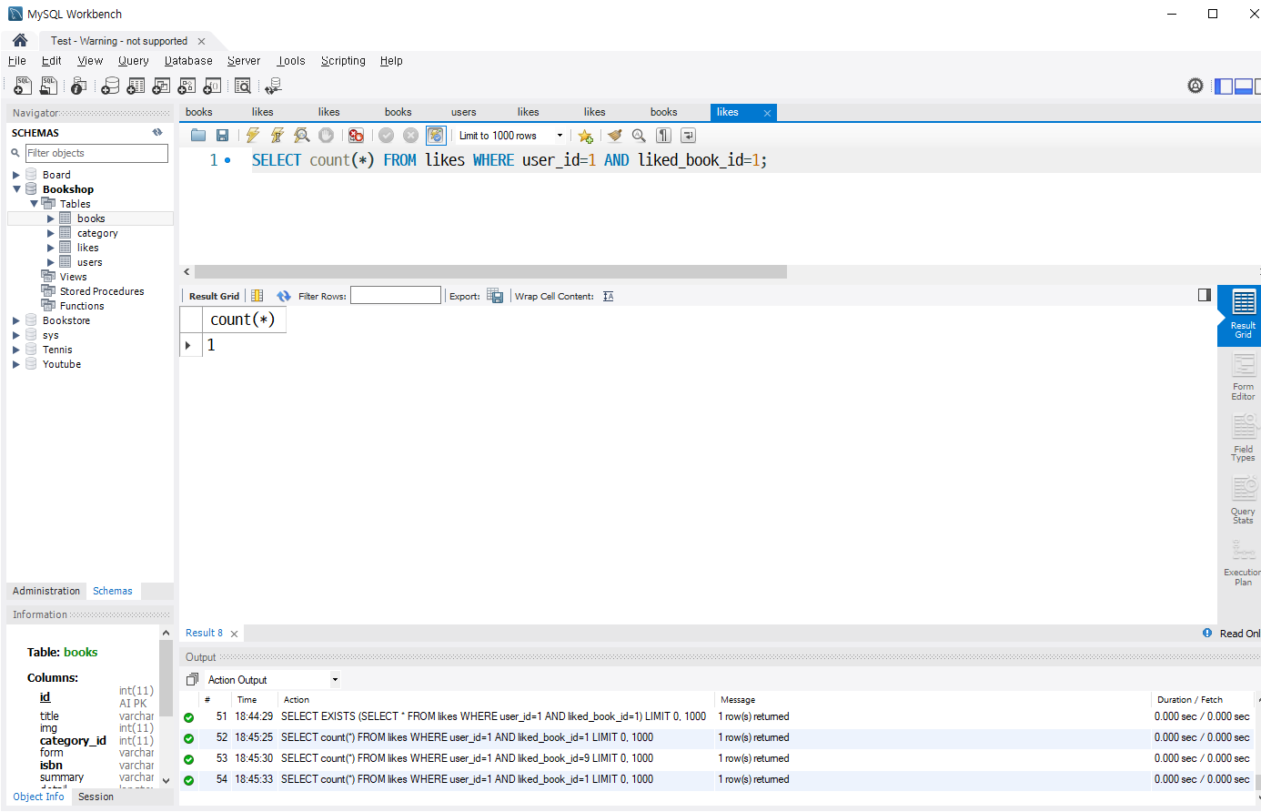Expand the Board schema
Screen dimensions: 1261x812
16,175
